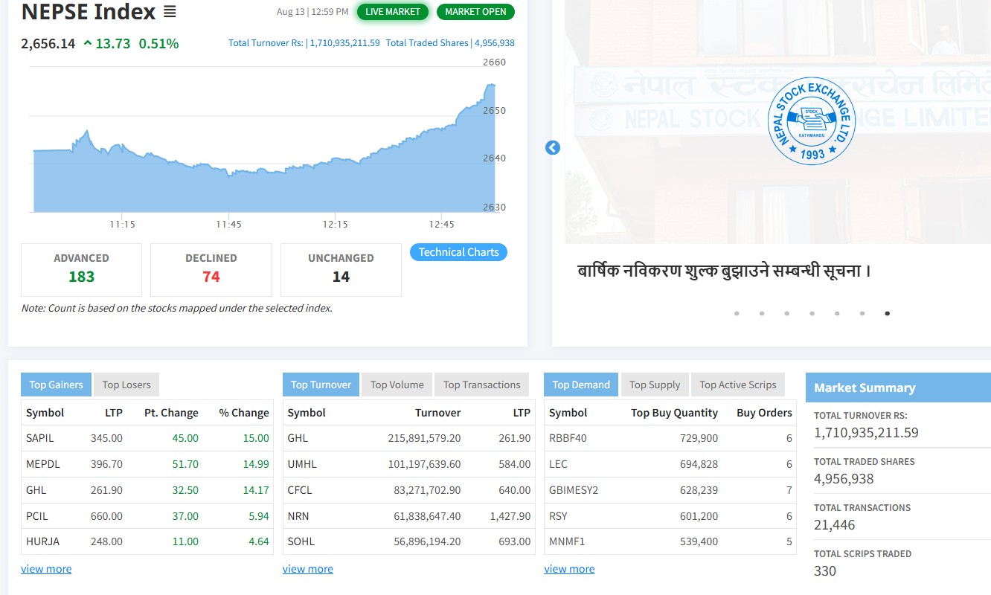
Task: Click UMHL symbol in Top Turnover
Action: click(302, 464)
